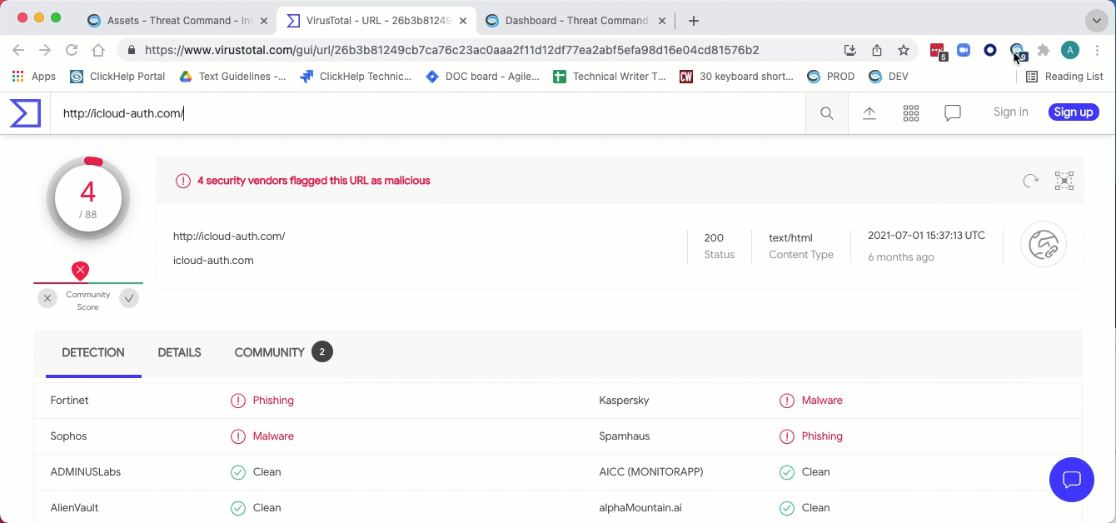Open 30 keyboard short... bookmark
The width and height of the screenshot is (1116, 523).
(x=737, y=77)
